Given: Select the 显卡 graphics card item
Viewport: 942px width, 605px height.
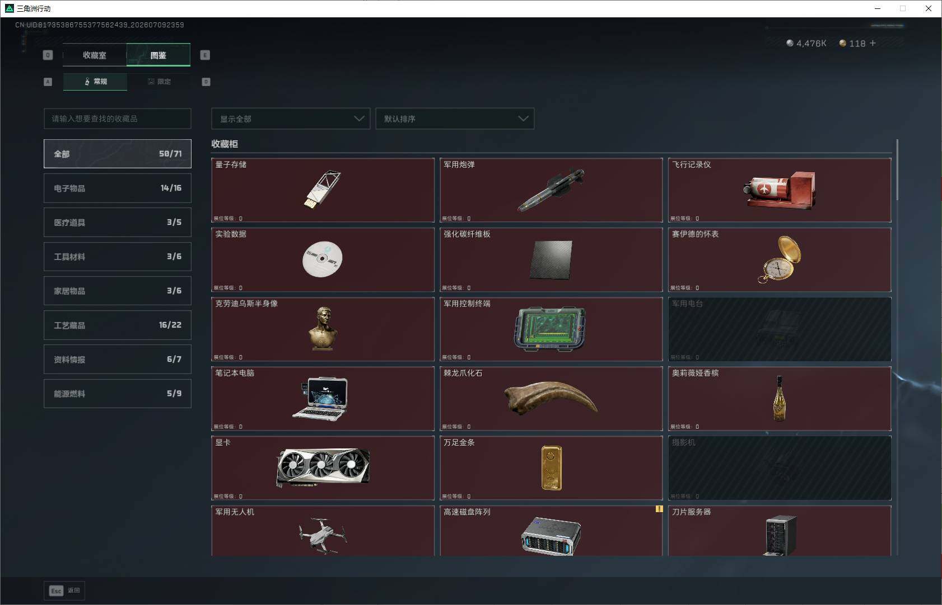Looking at the screenshot, I should tap(323, 468).
